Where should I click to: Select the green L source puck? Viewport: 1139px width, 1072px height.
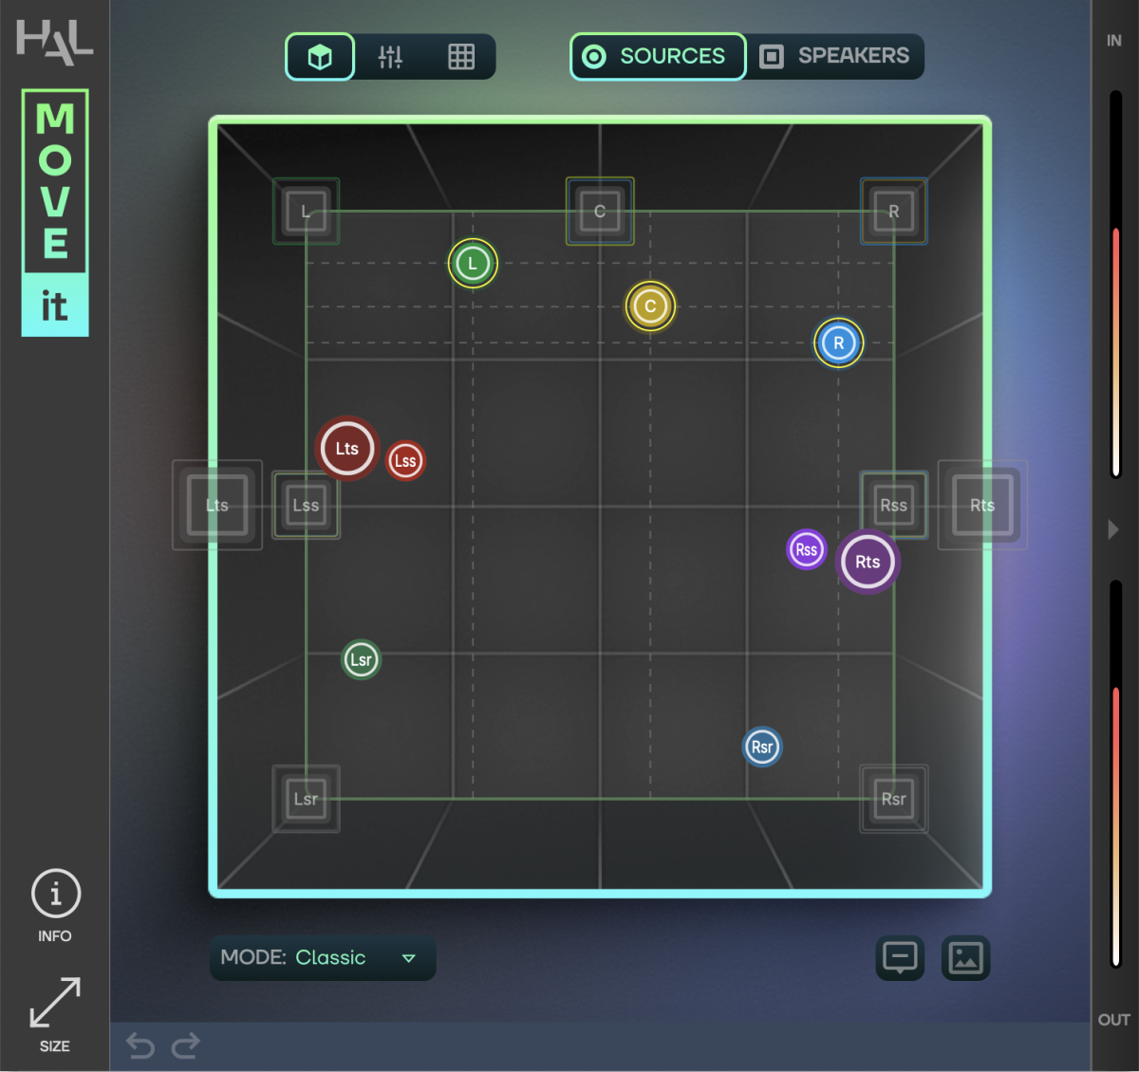(x=473, y=264)
